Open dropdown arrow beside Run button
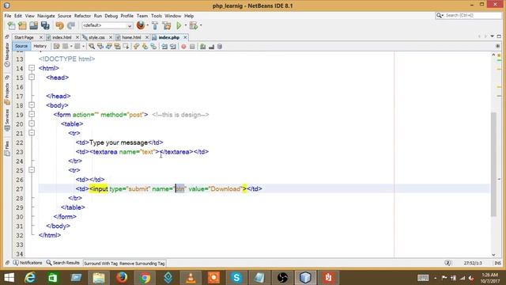The height and width of the screenshot is (285, 506). pos(186,25)
